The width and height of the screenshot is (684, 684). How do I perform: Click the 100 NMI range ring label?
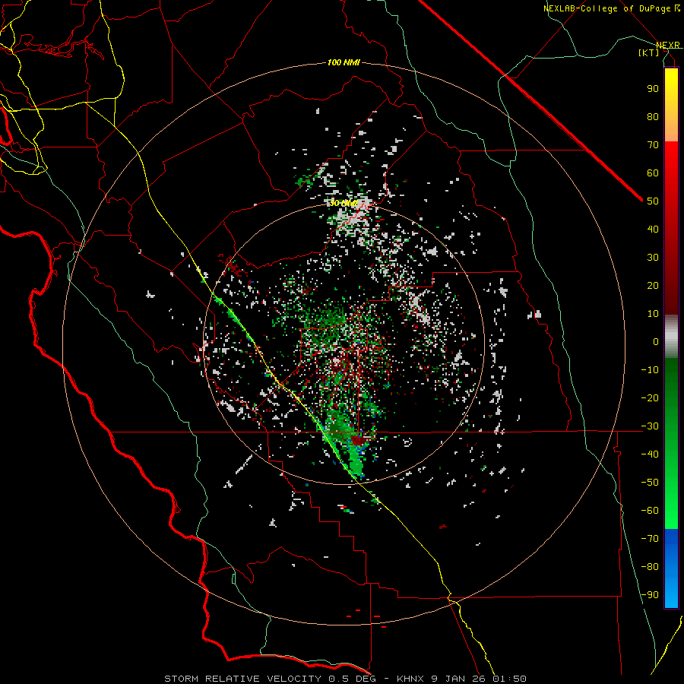click(x=344, y=63)
